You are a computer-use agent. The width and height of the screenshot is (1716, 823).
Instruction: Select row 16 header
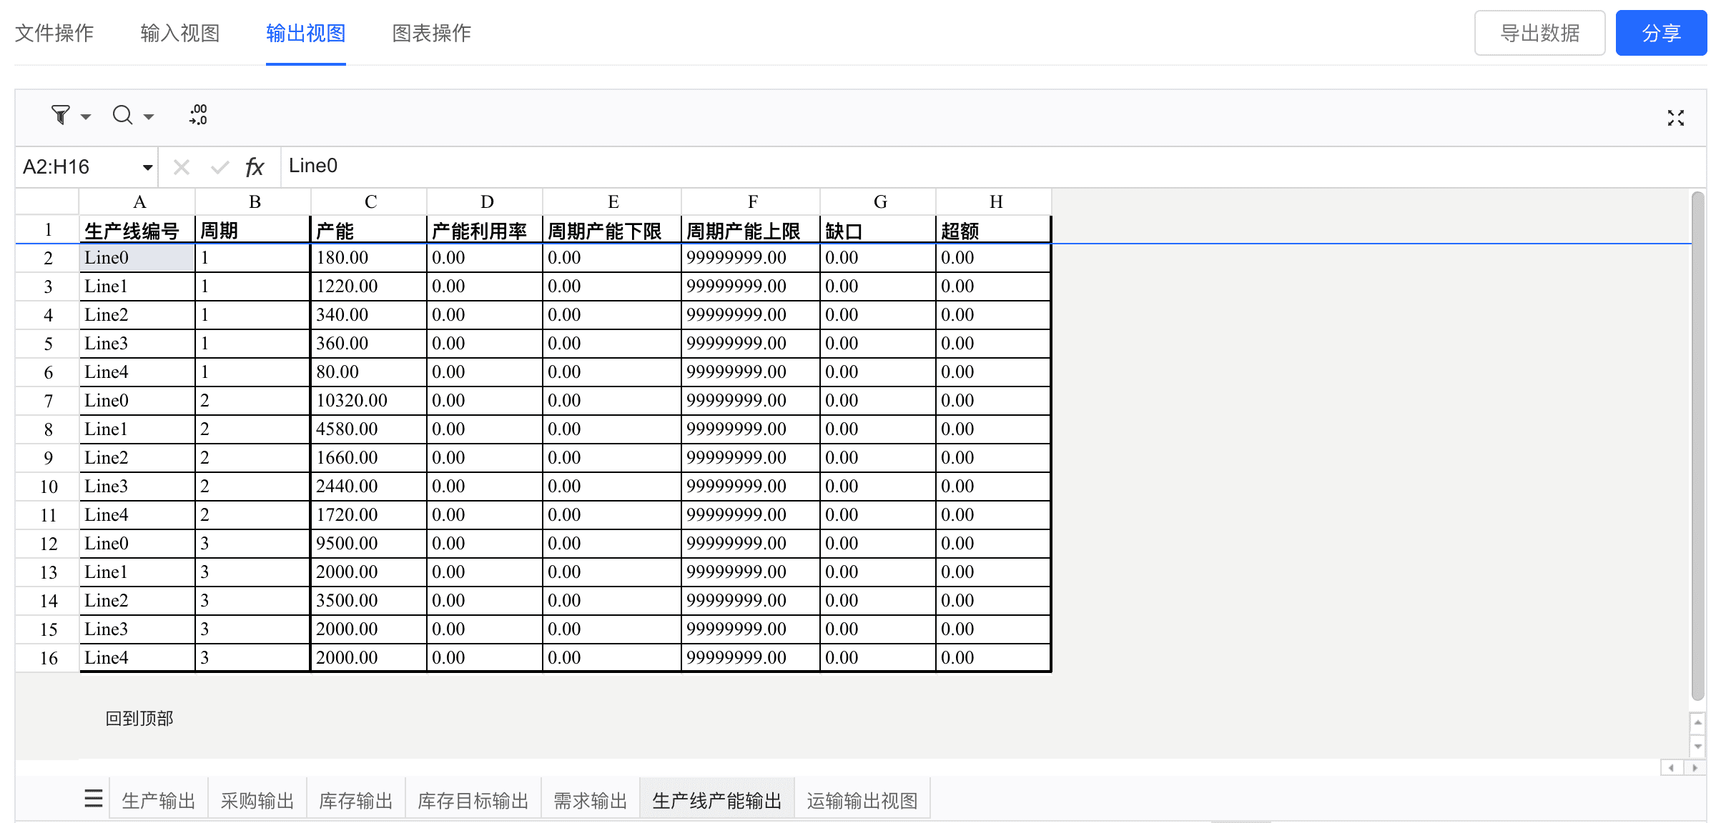(48, 658)
